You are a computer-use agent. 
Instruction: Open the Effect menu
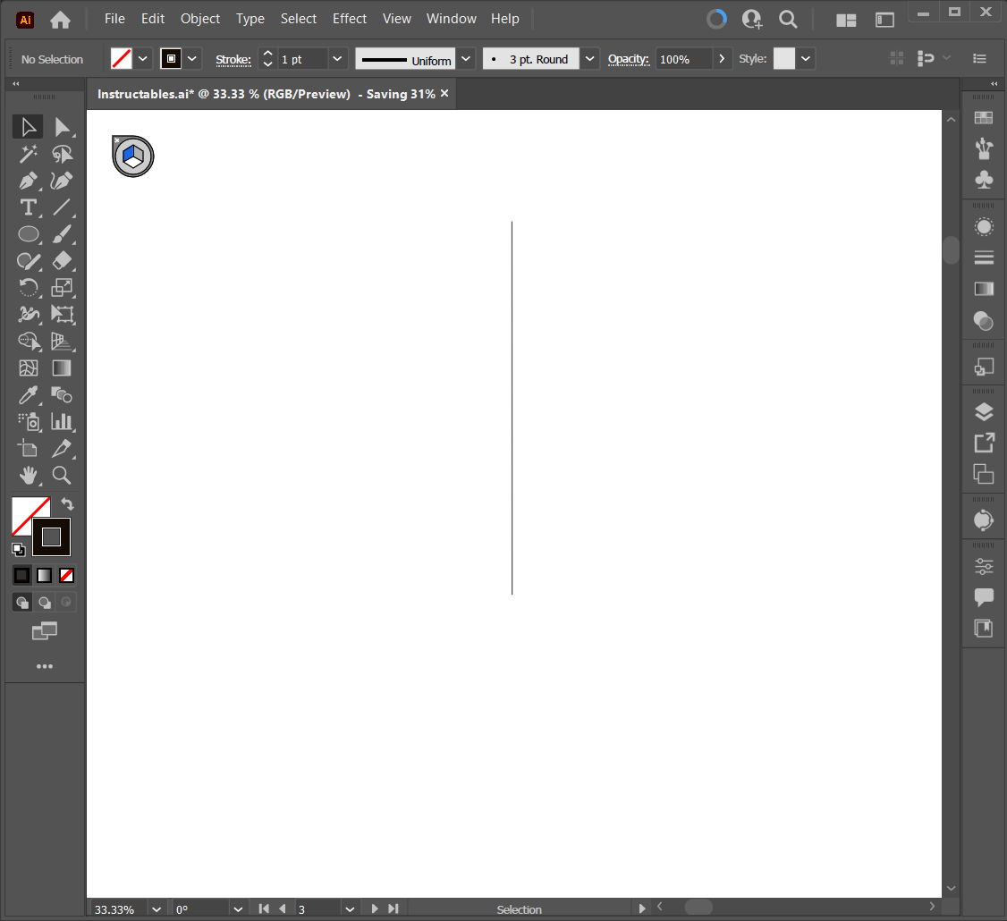350,18
